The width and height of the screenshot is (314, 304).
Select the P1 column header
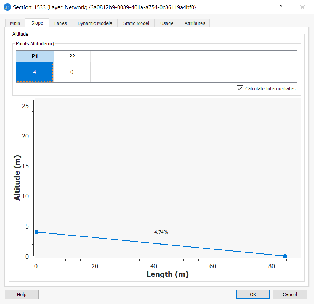(35, 56)
